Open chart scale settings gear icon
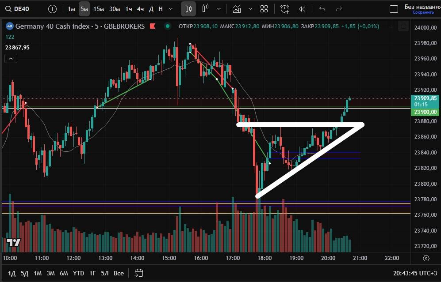Screen dimensions: 441x282 pos(426,258)
